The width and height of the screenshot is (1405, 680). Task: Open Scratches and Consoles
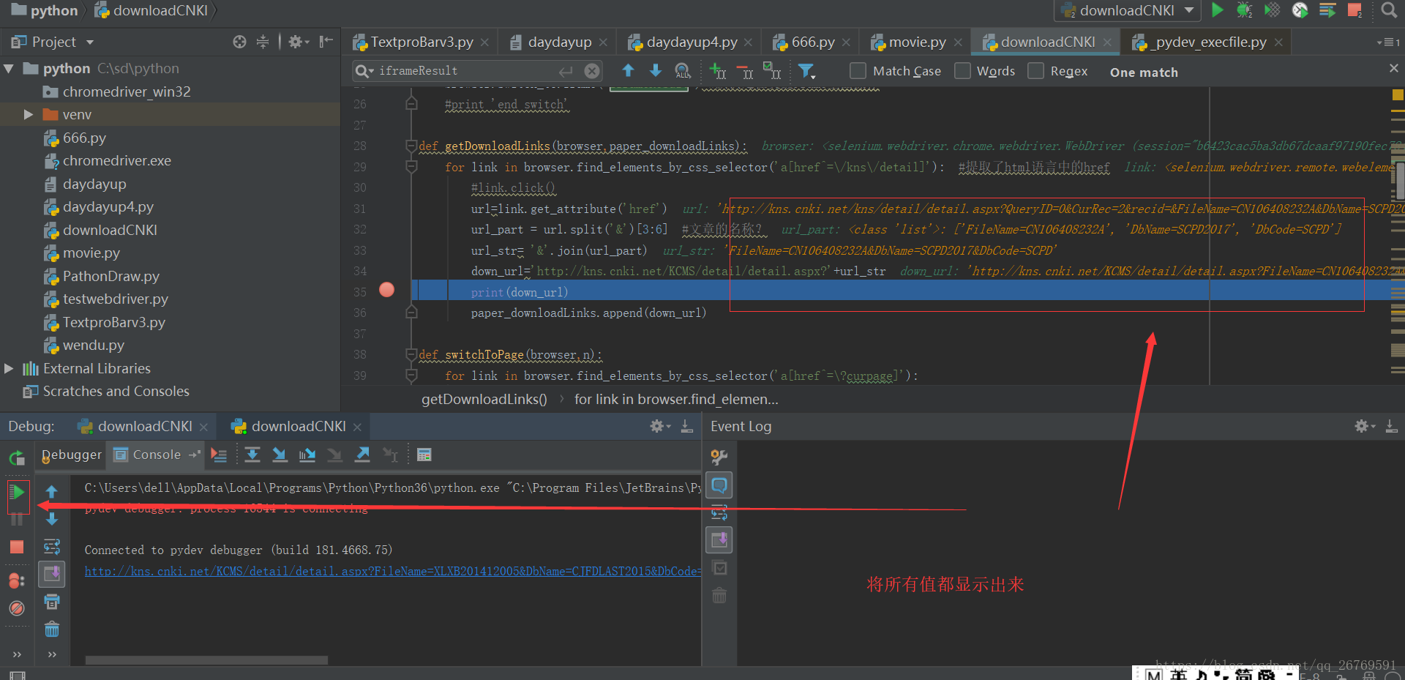[116, 391]
